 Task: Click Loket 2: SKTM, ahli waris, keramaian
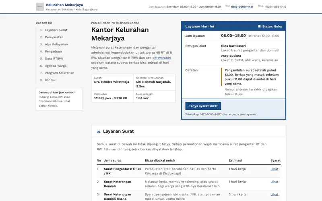pyautogui.click(x=250, y=60)
